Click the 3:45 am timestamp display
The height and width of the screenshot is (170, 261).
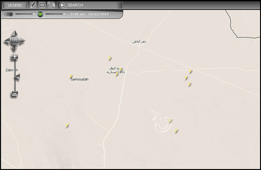pyautogui.click(x=78, y=14)
